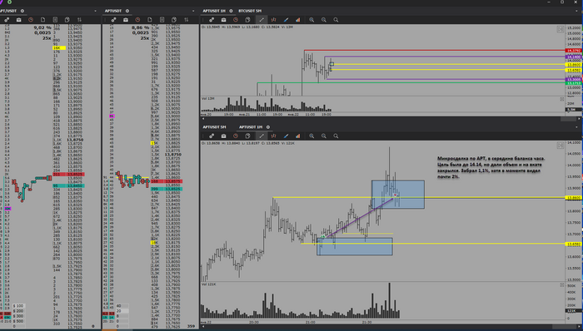Click yellow 13.8600 label on lower chart
Screen dimensions: 583x331
pyautogui.click(x=573, y=198)
